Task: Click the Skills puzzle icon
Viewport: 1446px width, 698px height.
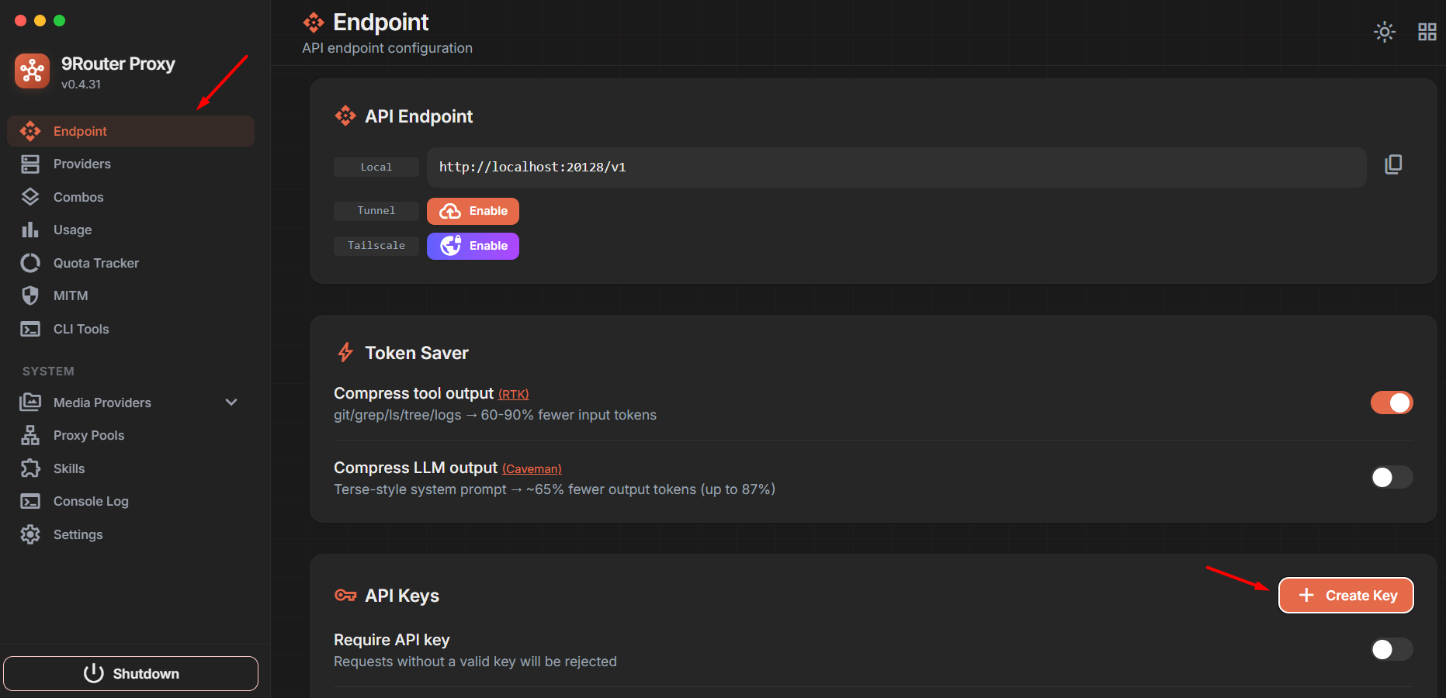Action: pos(30,468)
